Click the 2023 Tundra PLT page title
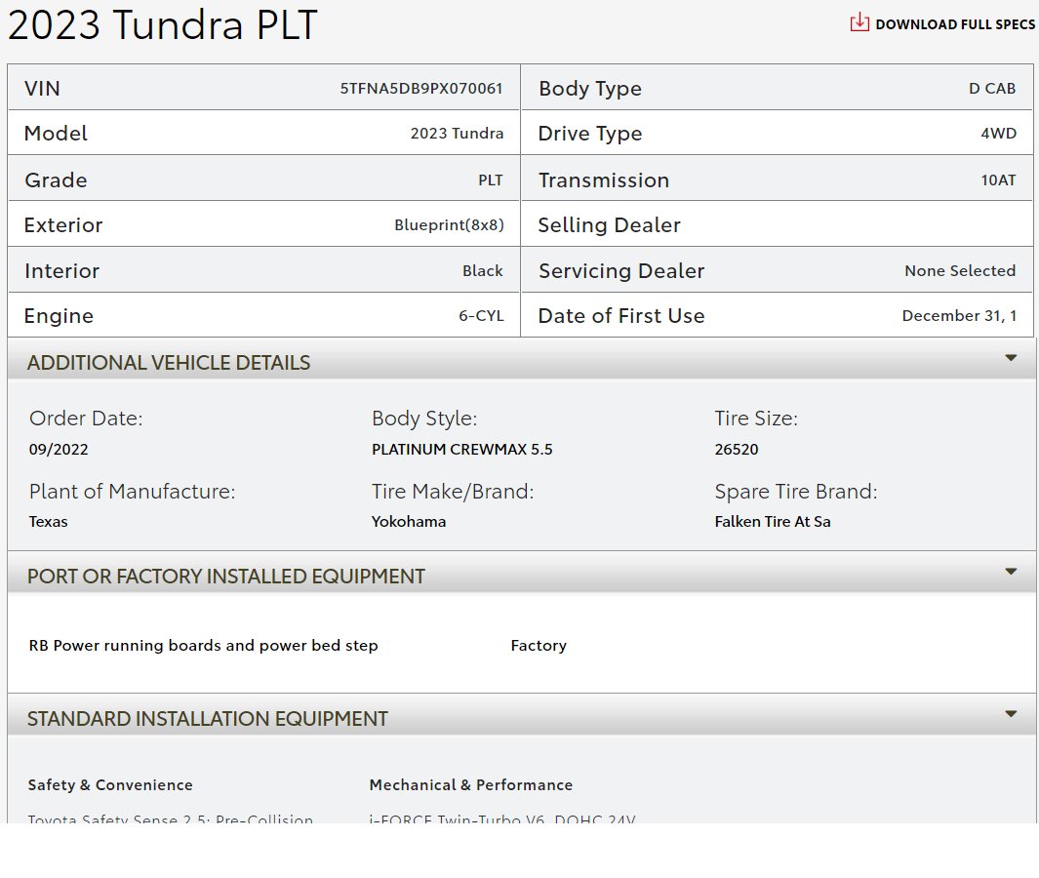Viewport: 1039px width, 878px height. pyautogui.click(x=162, y=25)
